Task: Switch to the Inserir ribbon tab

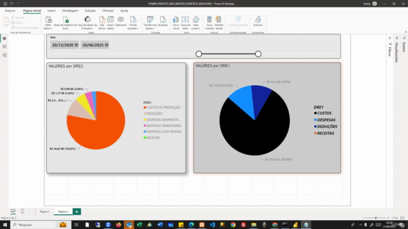Action: (x=51, y=11)
